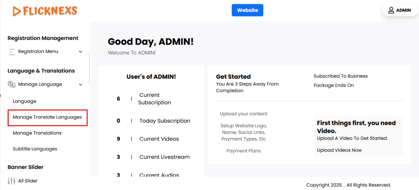Collapse the Manage Language chevron
The image size is (419, 190).
pyautogui.click(x=80, y=85)
